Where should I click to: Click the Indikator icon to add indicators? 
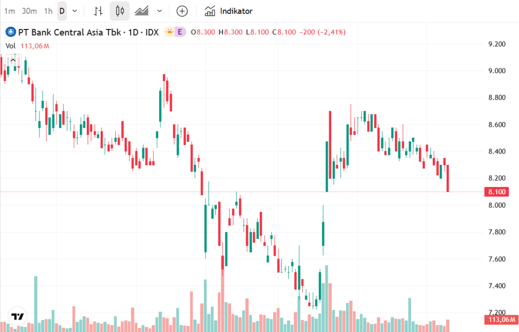pyautogui.click(x=210, y=11)
